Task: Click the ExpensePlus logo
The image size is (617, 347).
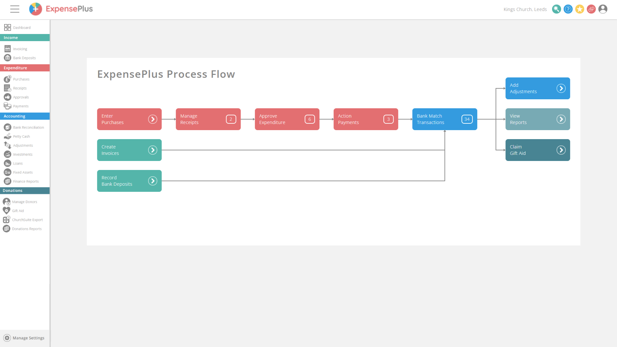Action: click(x=61, y=9)
